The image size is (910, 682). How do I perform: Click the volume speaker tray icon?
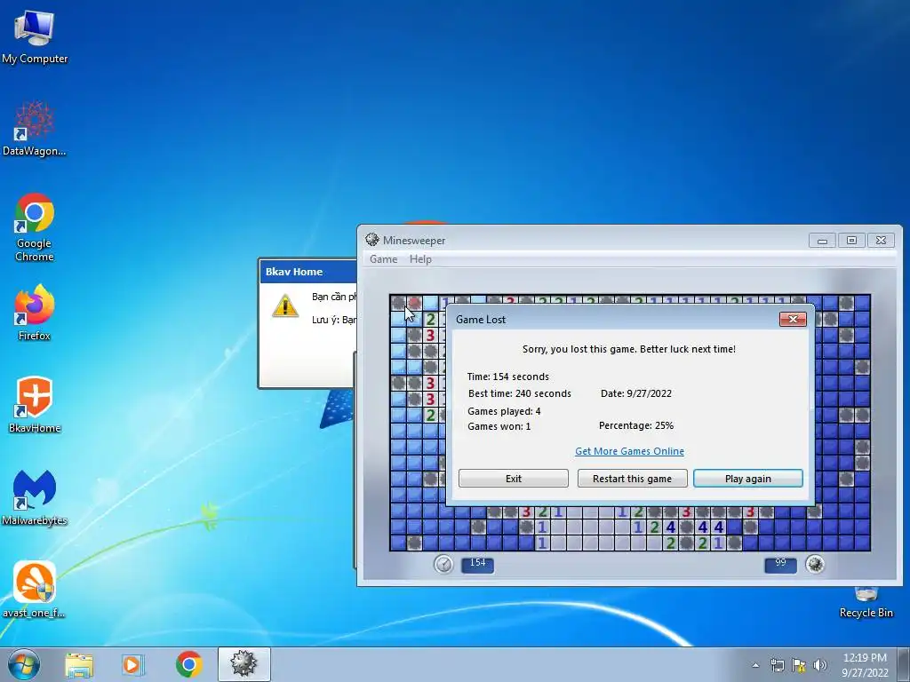(820, 665)
